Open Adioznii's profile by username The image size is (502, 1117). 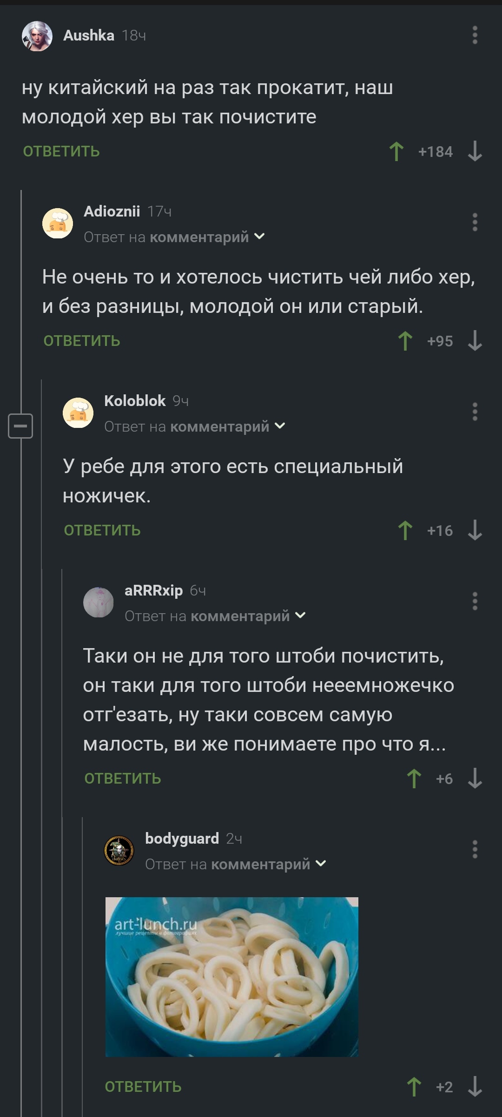pos(112,211)
